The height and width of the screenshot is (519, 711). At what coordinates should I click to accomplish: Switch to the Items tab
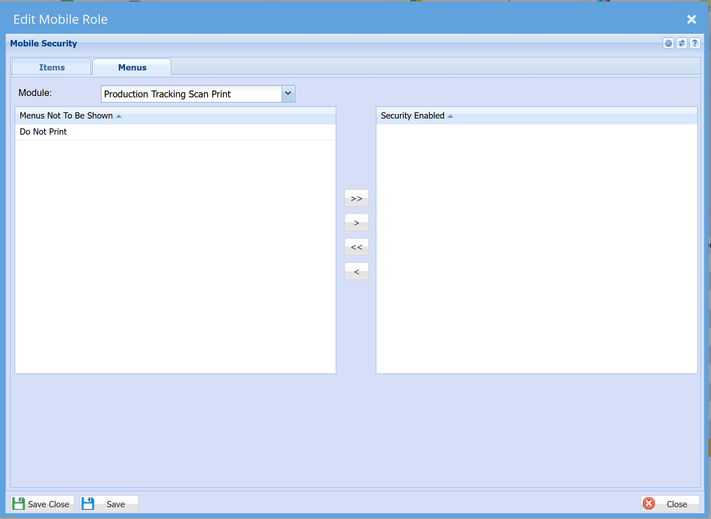tap(52, 67)
